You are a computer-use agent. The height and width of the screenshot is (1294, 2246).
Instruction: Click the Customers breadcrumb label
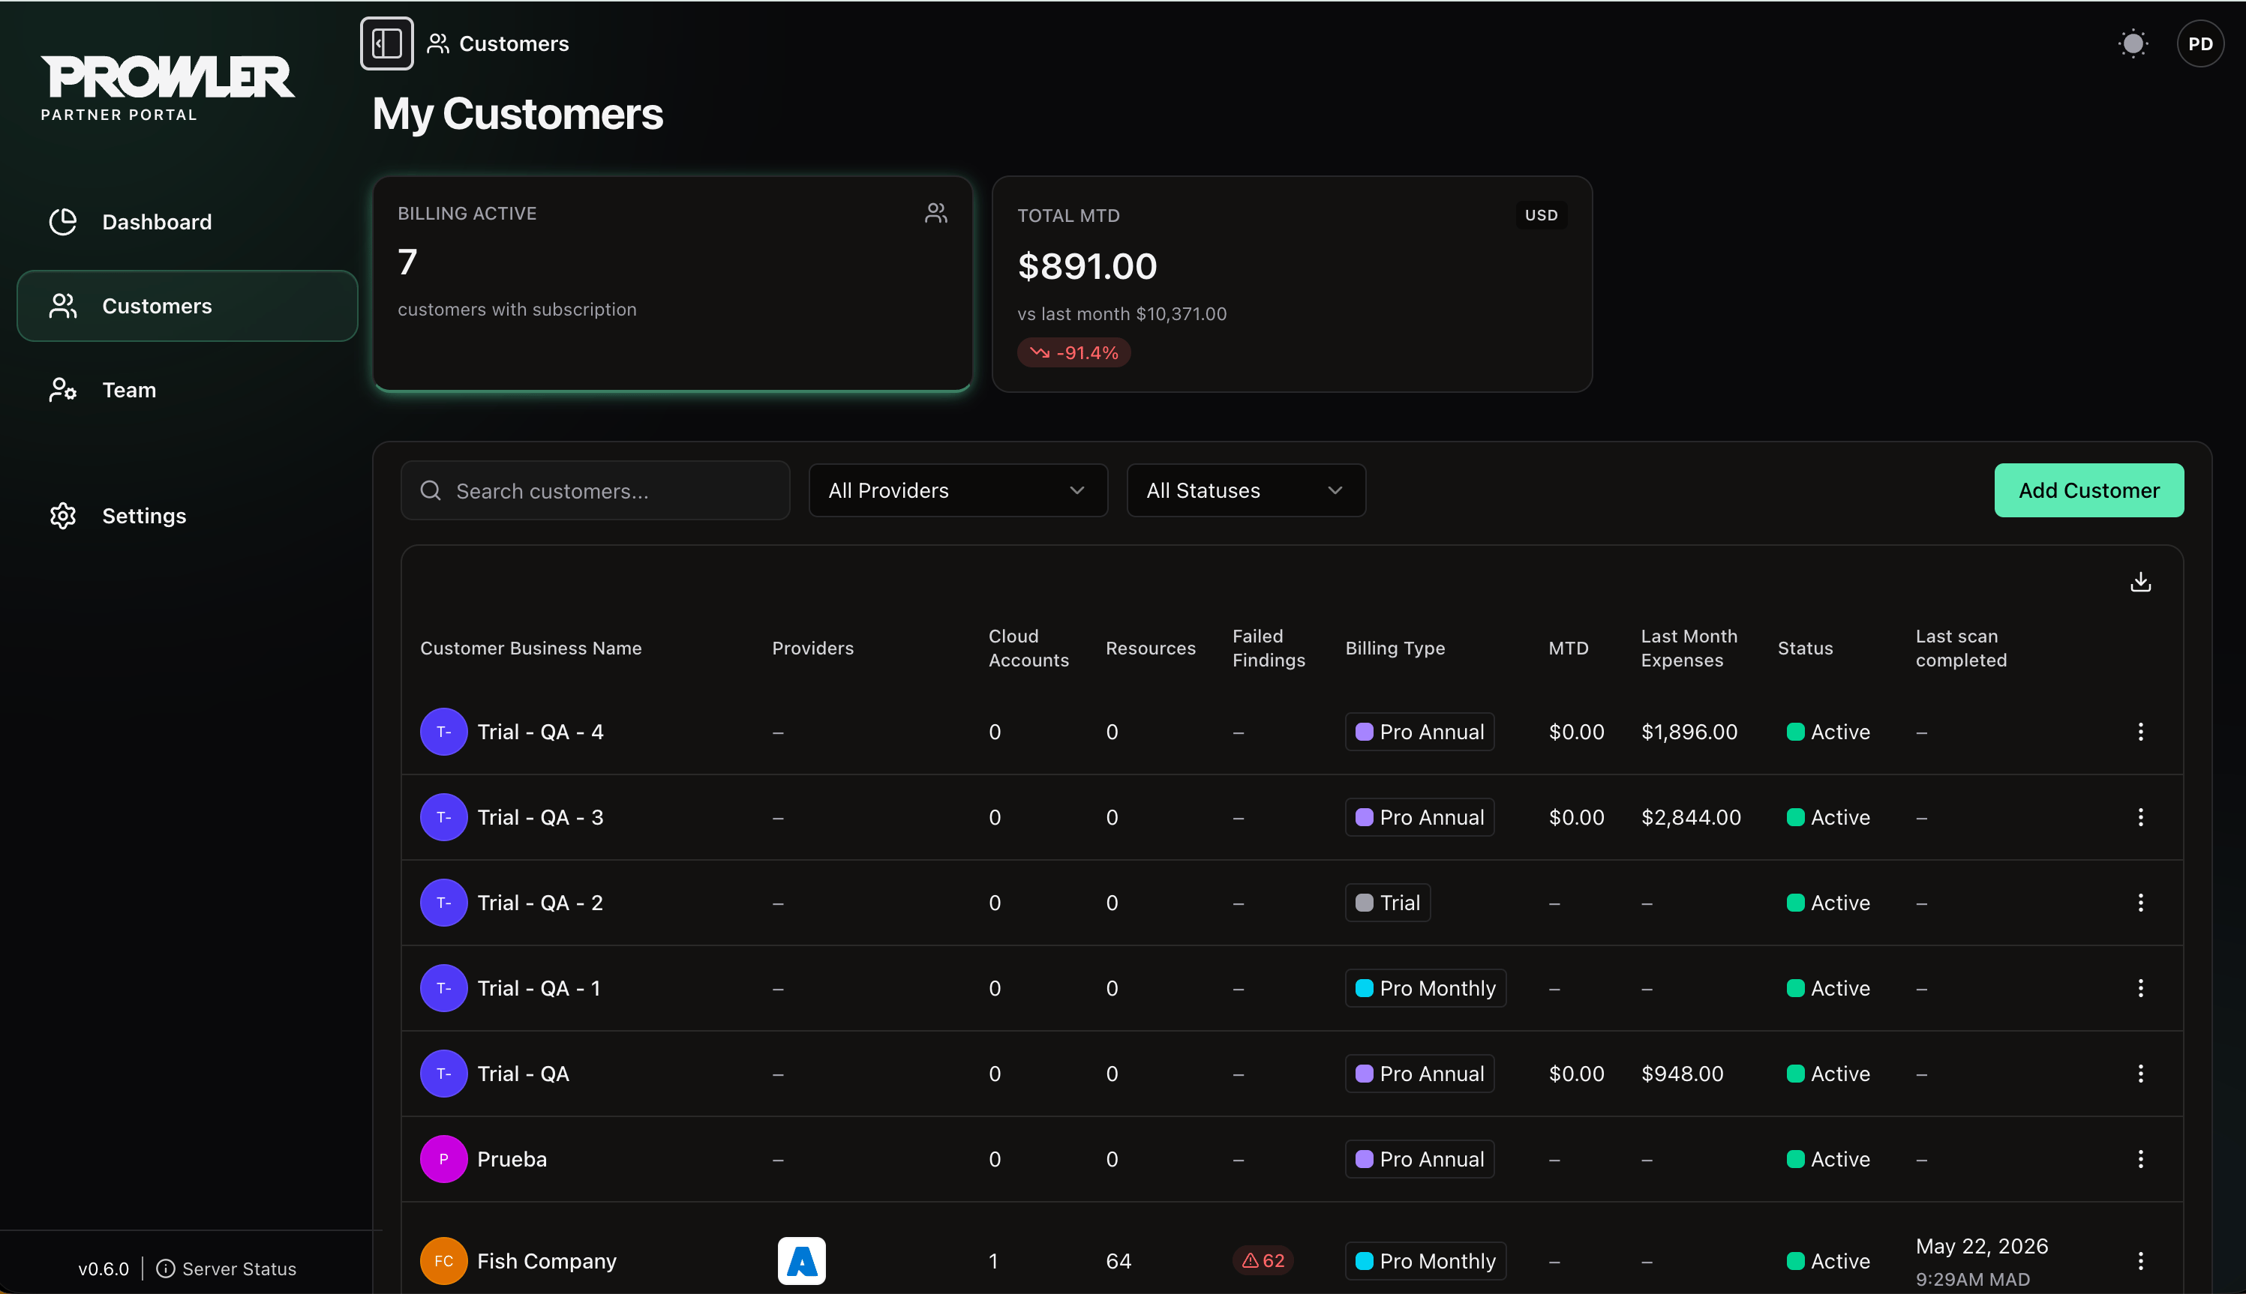tap(514, 43)
